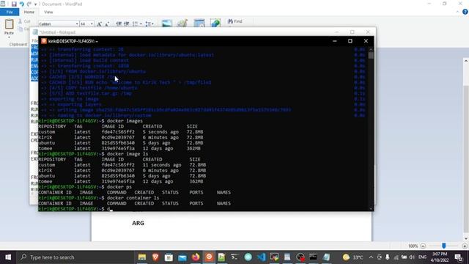
Task: Click the Grow font icon
Action: coord(100,23)
